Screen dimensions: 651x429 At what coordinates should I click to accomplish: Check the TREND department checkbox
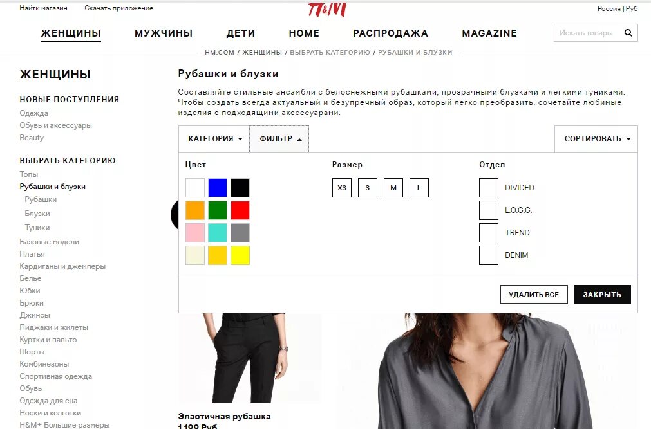click(489, 233)
